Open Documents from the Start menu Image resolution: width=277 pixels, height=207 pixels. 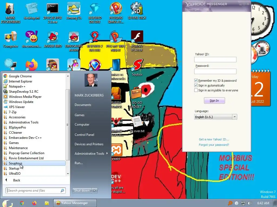(x=83, y=105)
